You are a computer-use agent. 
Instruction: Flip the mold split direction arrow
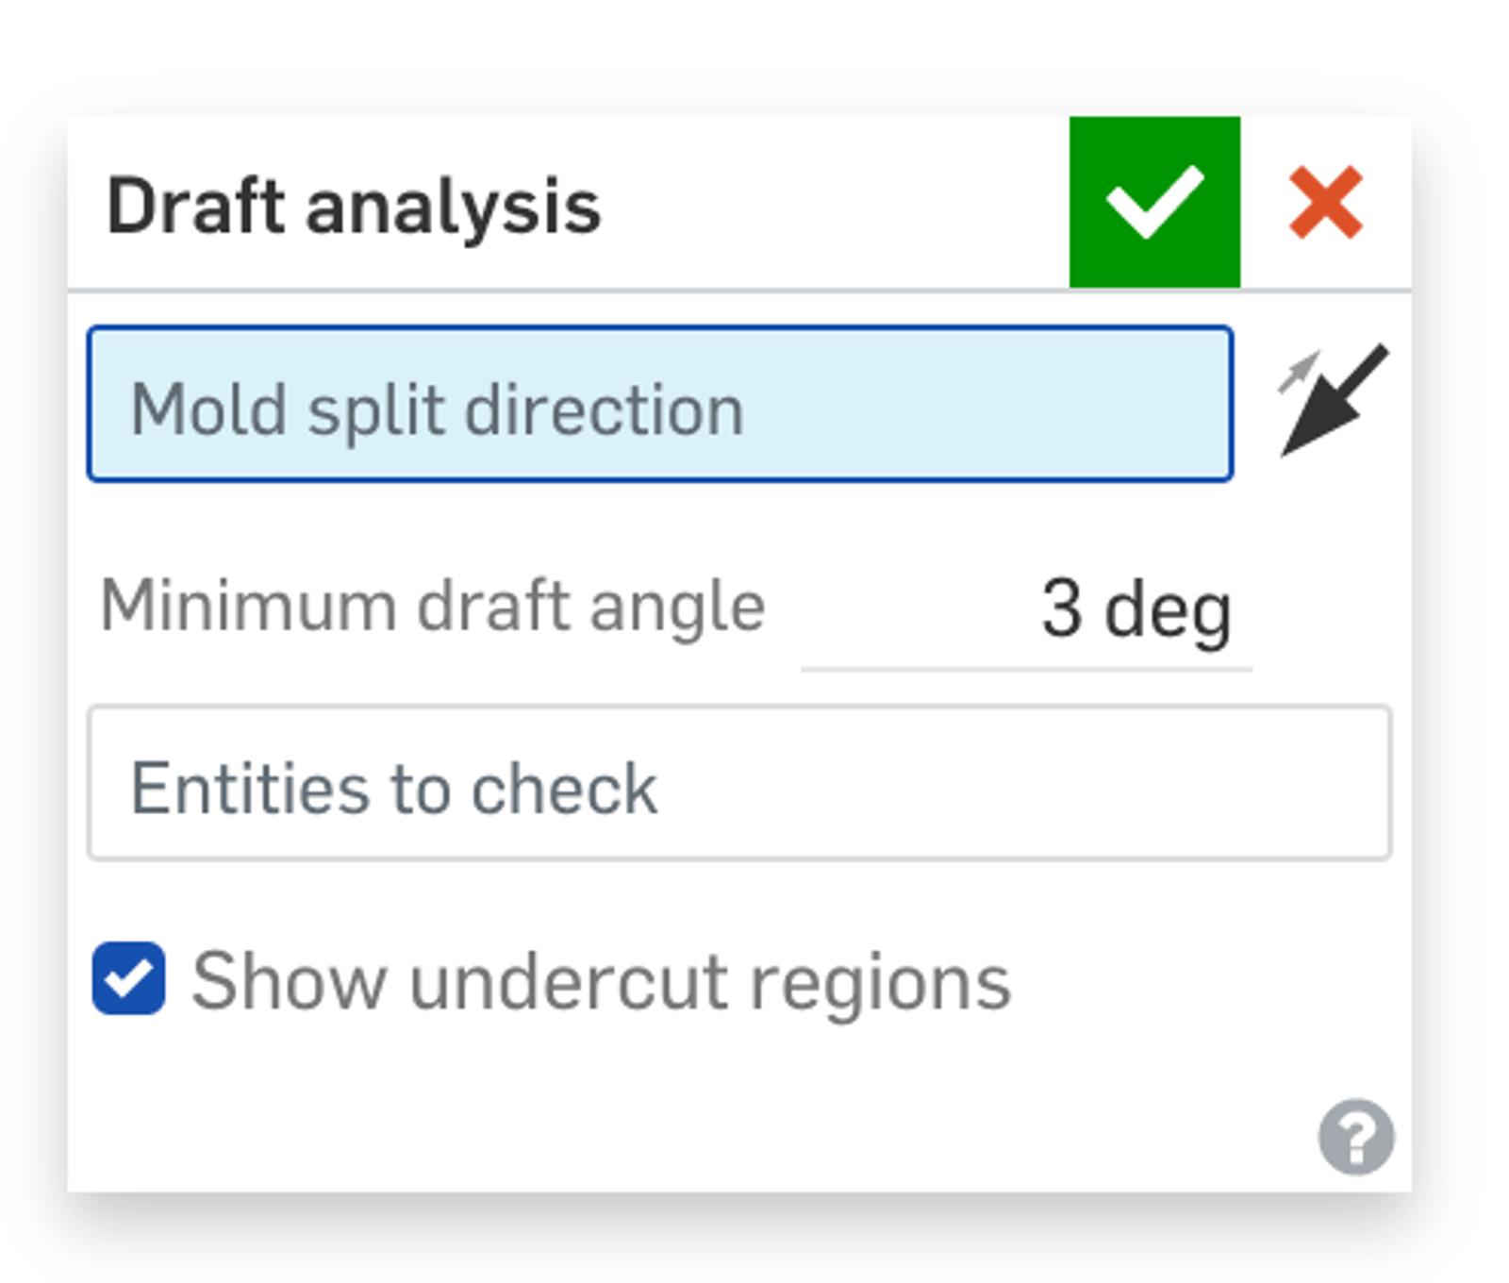pyautogui.click(x=1333, y=401)
